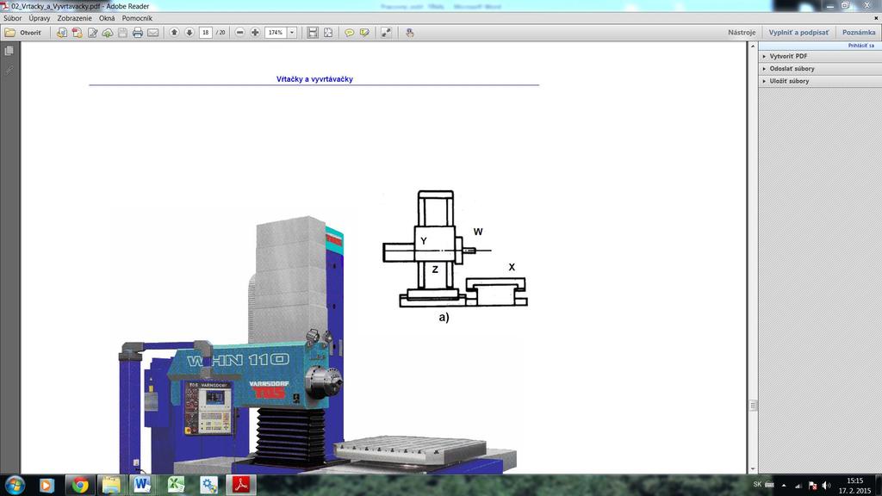Click the network signal tray icon
Image resolution: width=882 pixels, height=496 pixels.
pyautogui.click(x=798, y=486)
